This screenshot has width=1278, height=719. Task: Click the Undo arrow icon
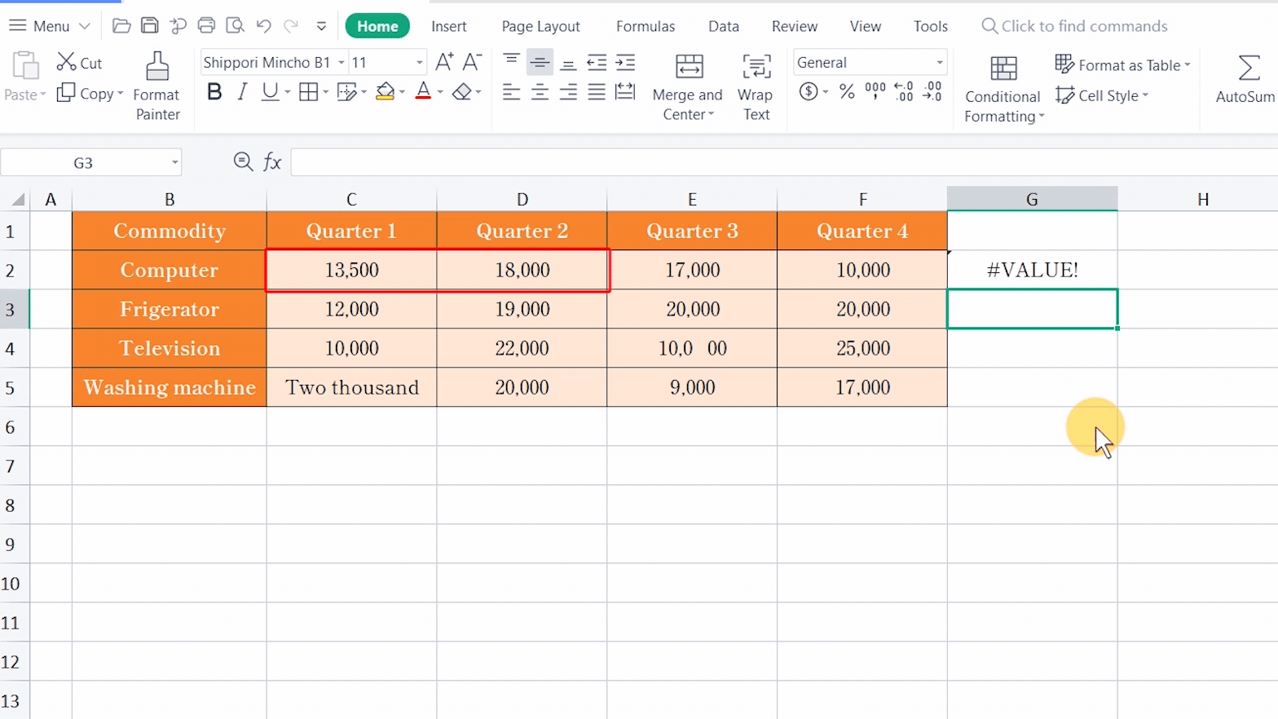(262, 26)
